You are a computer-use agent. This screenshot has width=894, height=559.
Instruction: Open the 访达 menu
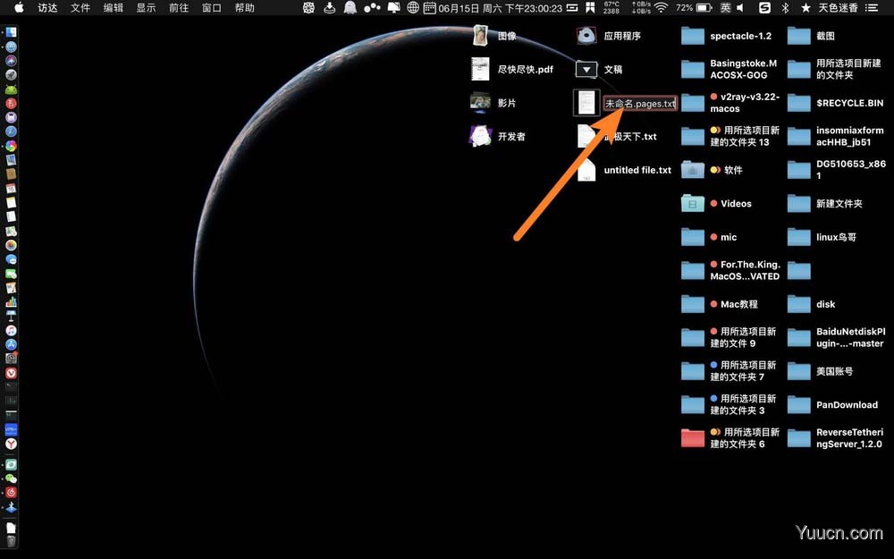click(x=47, y=7)
